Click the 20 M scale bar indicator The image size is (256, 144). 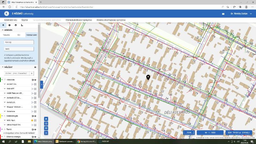[x=189, y=132]
